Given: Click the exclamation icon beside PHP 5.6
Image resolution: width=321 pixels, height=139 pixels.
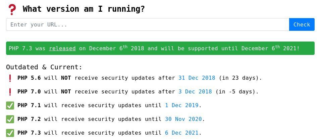Looking at the screenshot, I should tap(10, 78).
